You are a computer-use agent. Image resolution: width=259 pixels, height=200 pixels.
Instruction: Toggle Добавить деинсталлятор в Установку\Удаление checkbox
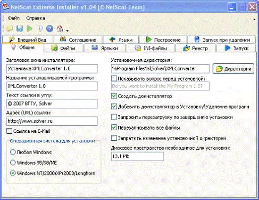click(114, 107)
